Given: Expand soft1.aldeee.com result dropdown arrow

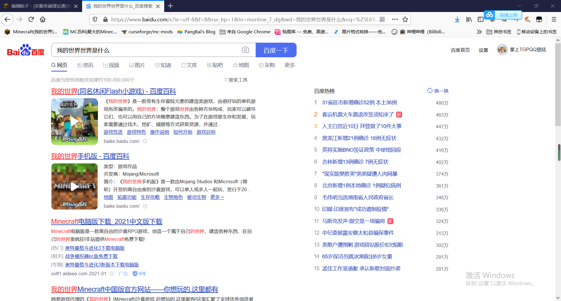Looking at the screenshot, I should (x=112, y=274).
